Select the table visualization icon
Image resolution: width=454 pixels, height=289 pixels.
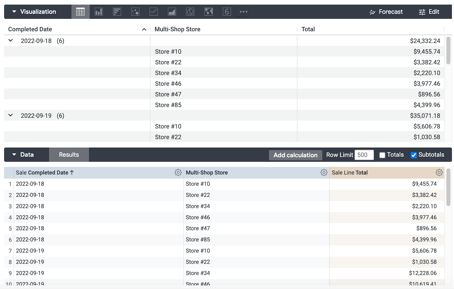click(x=80, y=12)
